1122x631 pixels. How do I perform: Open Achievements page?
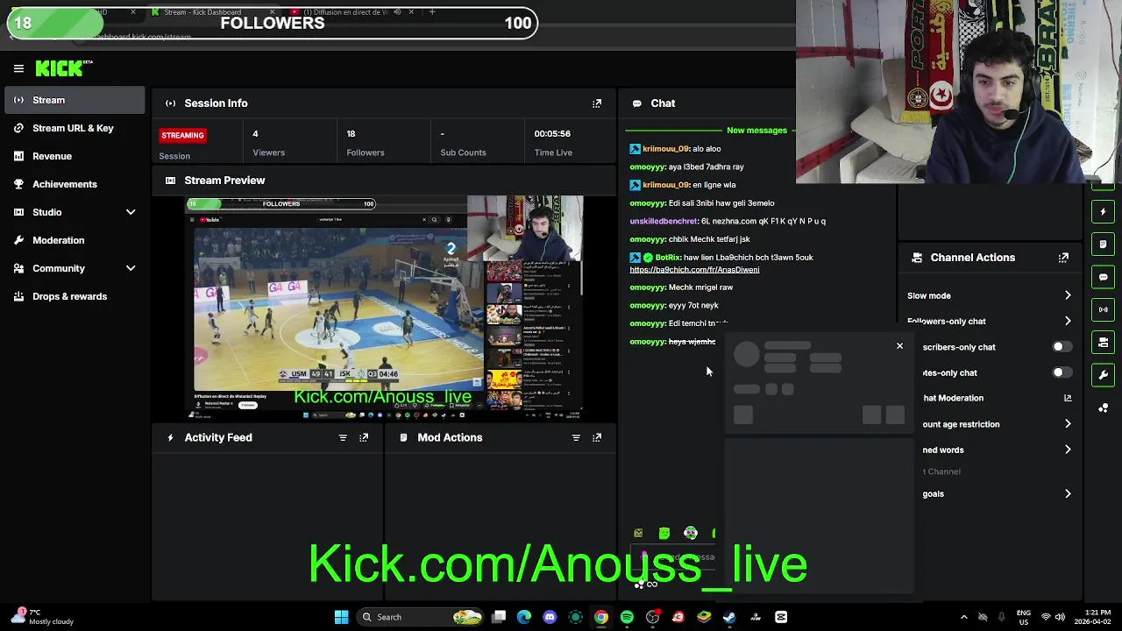[x=75, y=184]
